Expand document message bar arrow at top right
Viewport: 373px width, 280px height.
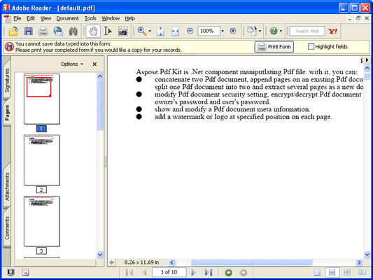(367, 60)
